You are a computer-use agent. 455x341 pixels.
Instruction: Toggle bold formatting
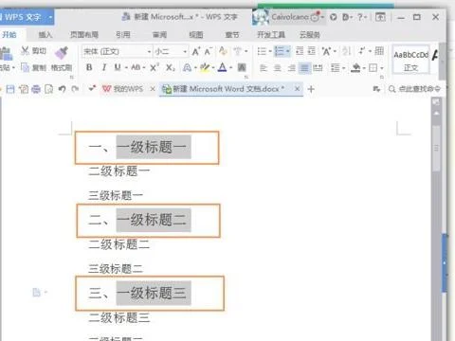(x=89, y=67)
